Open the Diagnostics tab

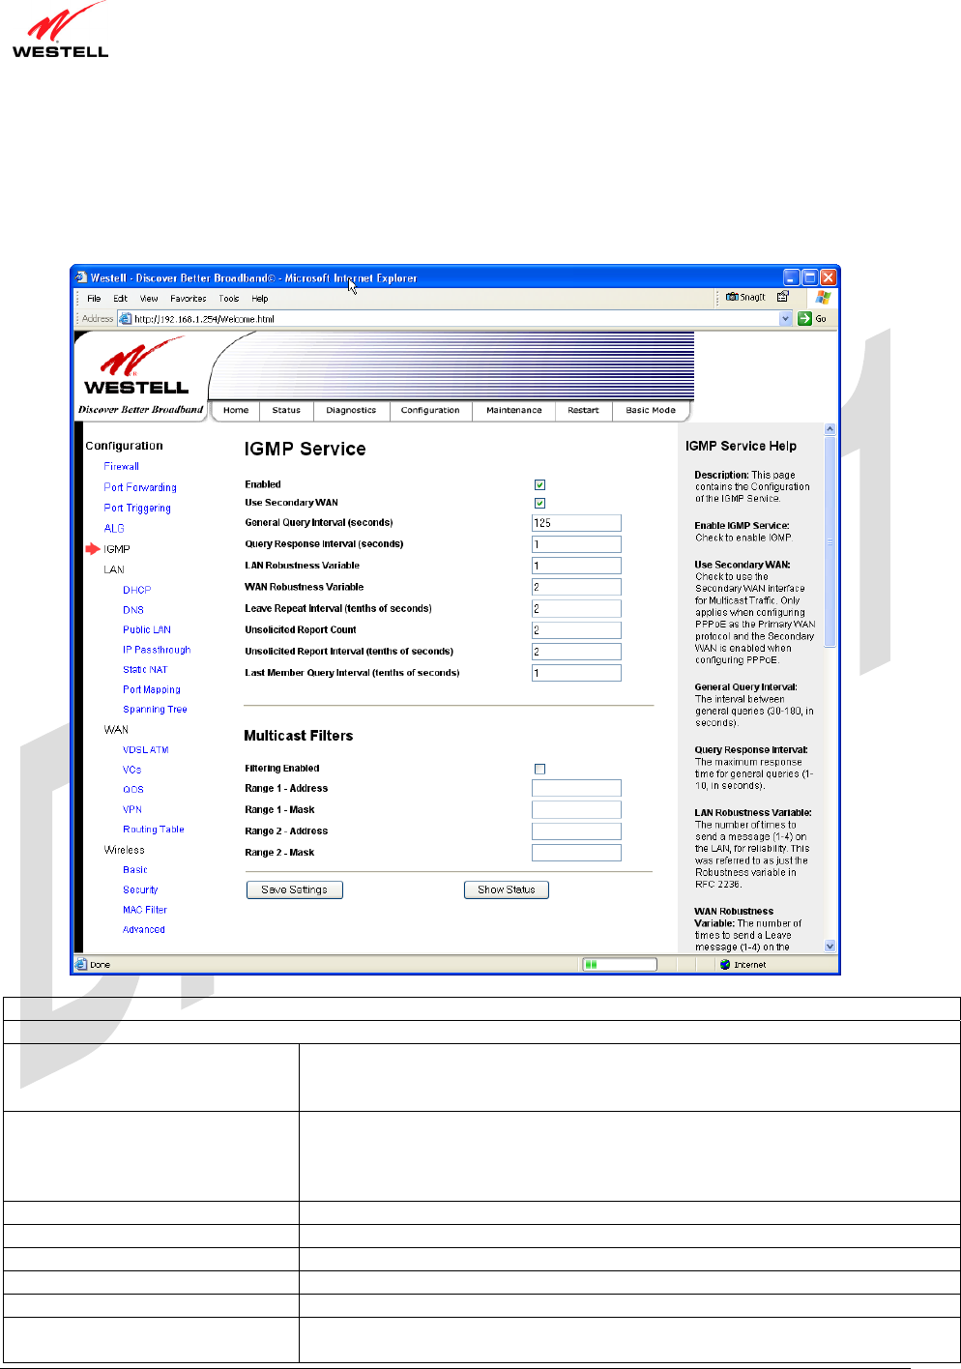(x=351, y=410)
